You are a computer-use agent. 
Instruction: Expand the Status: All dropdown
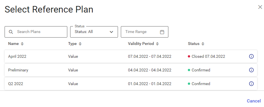(94, 32)
